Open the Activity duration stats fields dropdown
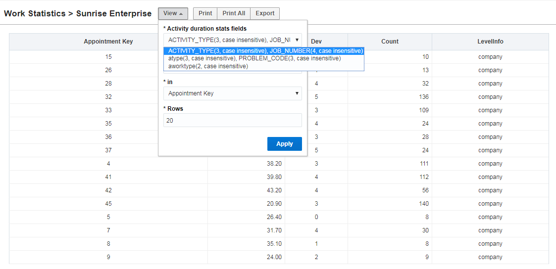The width and height of the screenshot is (556, 269). [233, 40]
